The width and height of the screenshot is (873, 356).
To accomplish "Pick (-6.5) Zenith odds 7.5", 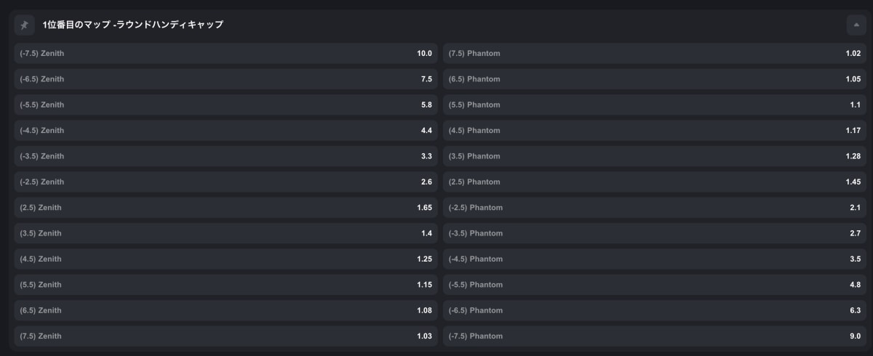I will (226, 79).
